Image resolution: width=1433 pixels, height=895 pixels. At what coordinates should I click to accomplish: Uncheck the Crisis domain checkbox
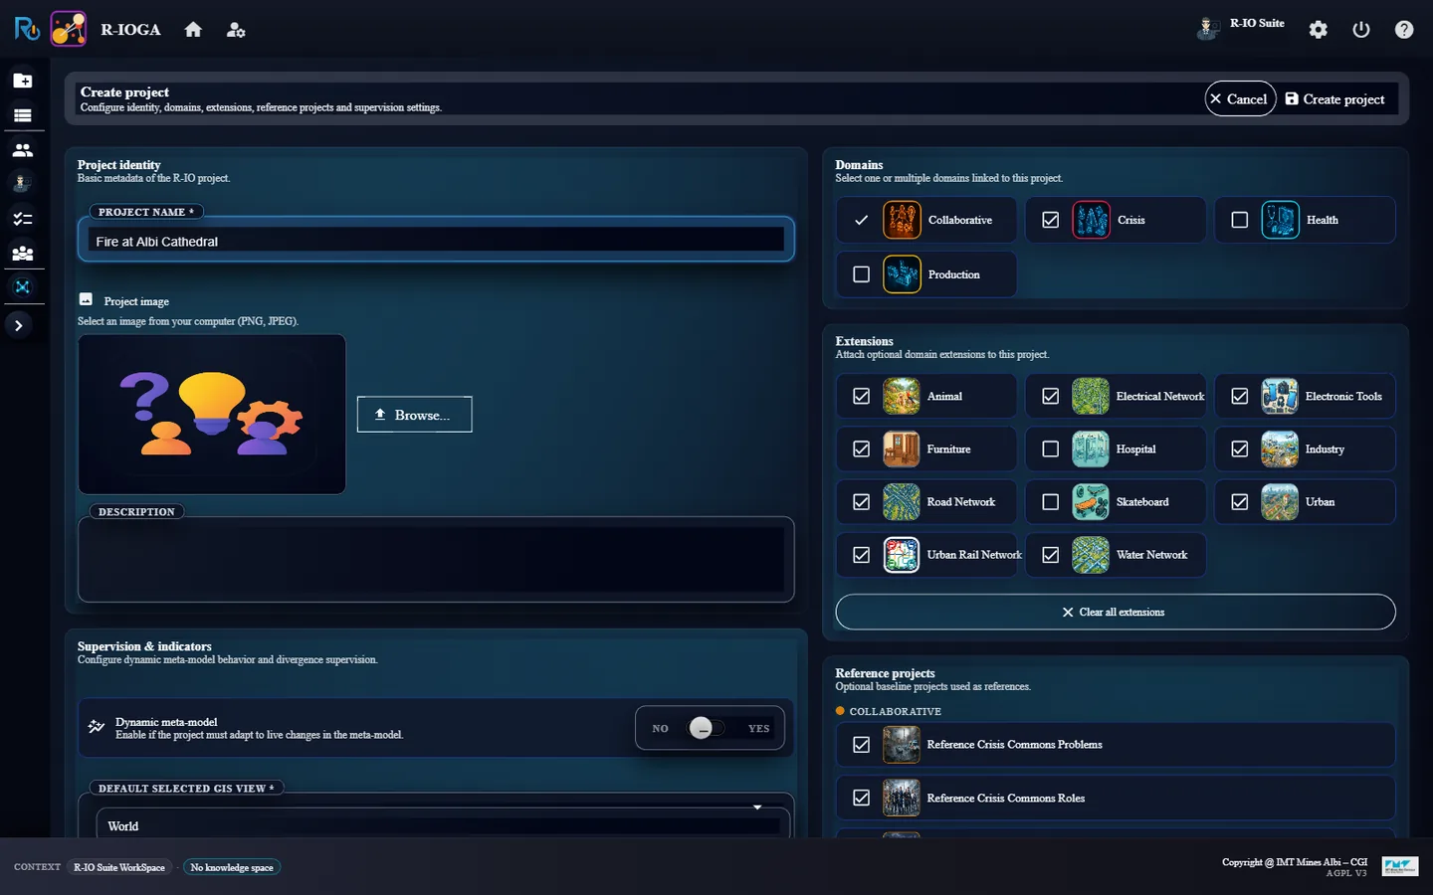point(1051,220)
